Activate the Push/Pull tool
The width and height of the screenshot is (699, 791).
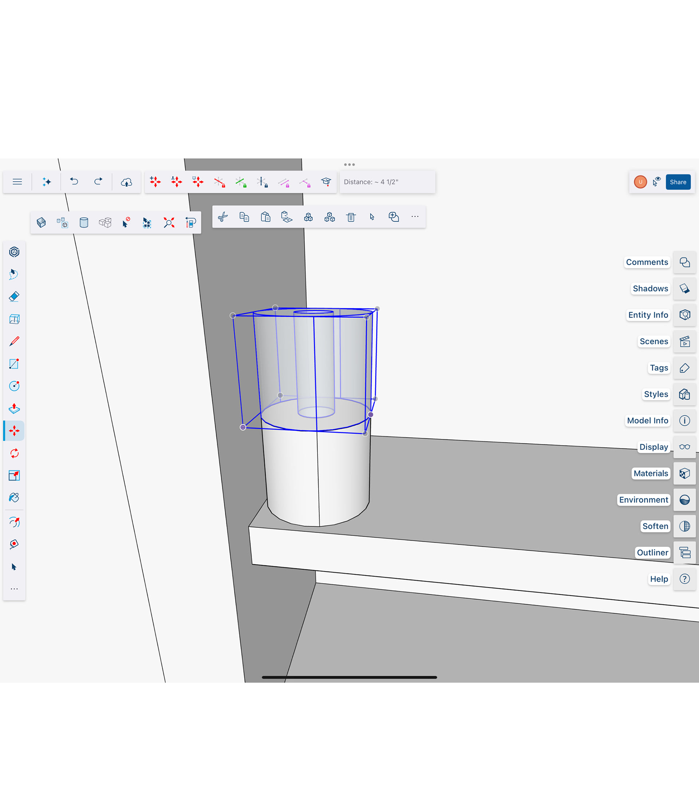(x=14, y=408)
